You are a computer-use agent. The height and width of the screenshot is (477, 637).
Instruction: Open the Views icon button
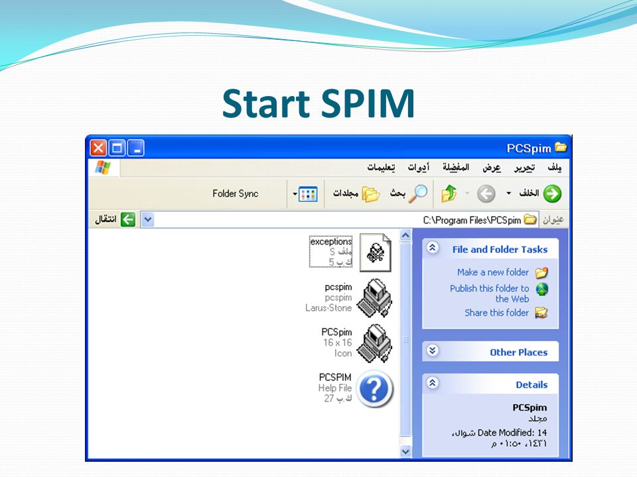click(308, 194)
